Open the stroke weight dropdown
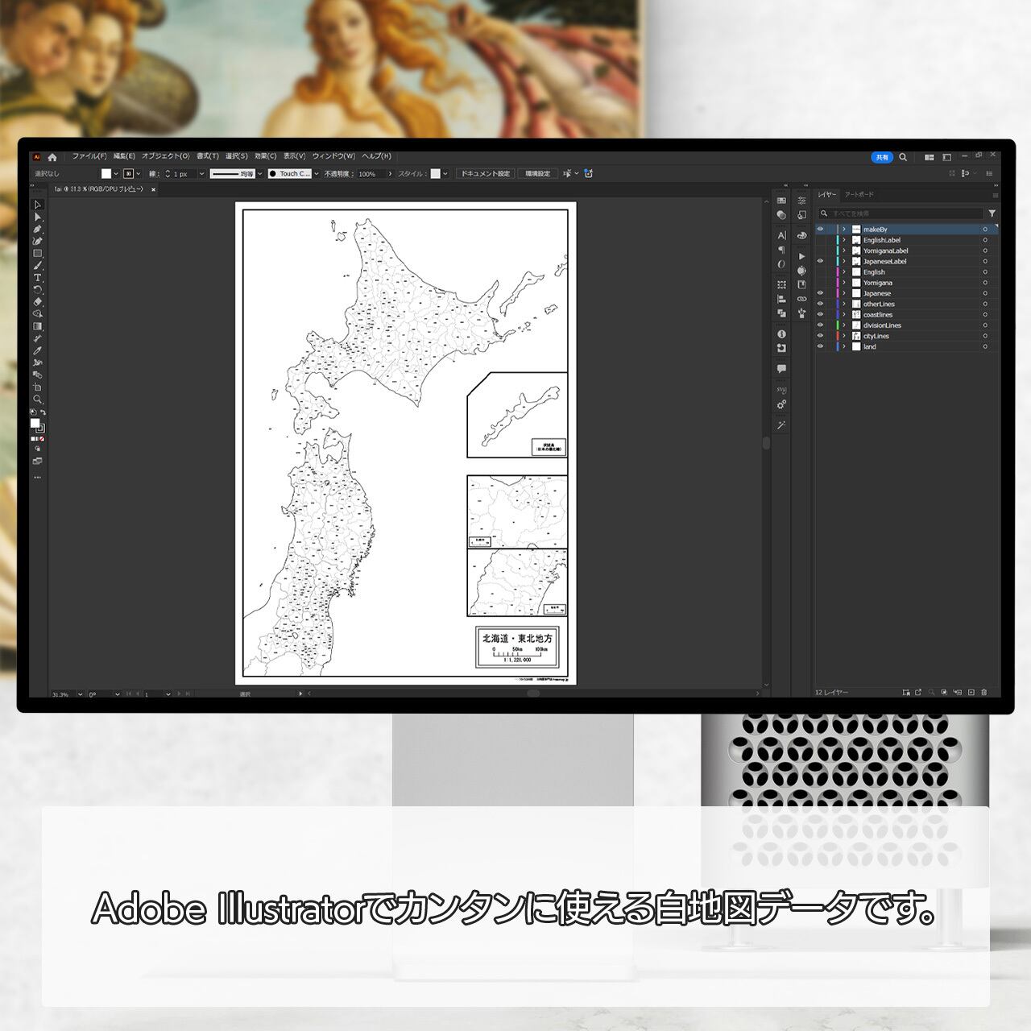The width and height of the screenshot is (1031, 1031). 201,174
